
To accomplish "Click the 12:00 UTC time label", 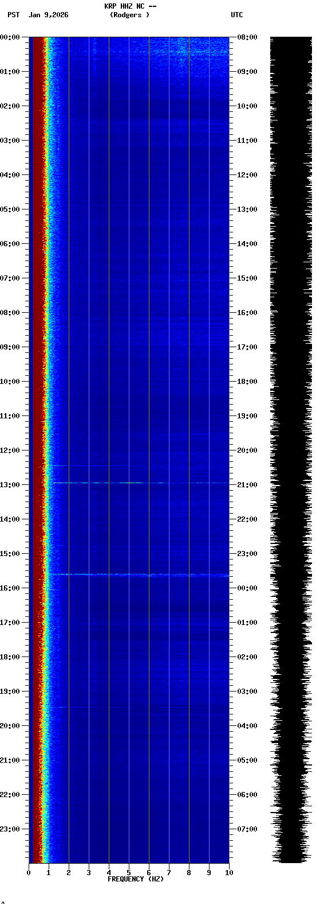I will tap(247, 175).
